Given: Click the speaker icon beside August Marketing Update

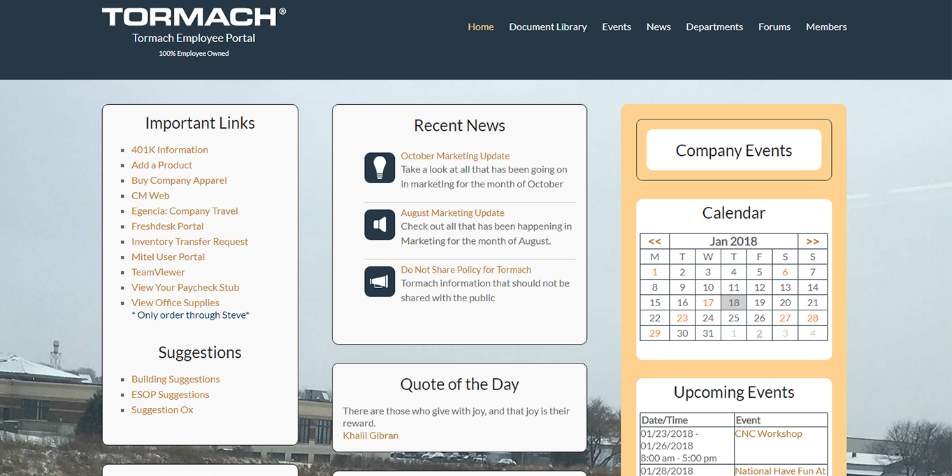Looking at the screenshot, I should point(380,225).
